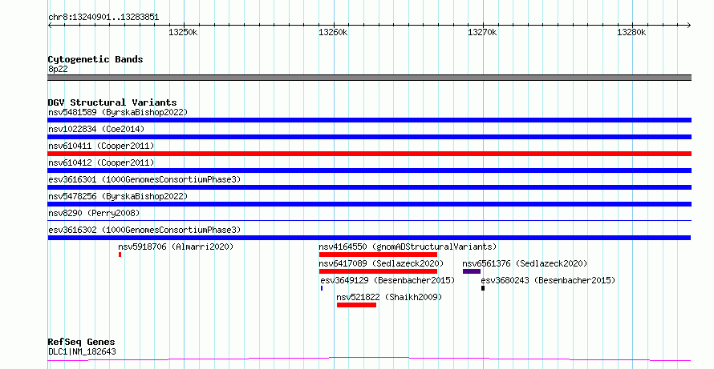
Task: Click the red bar under nsv521822
Action: pos(356,305)
